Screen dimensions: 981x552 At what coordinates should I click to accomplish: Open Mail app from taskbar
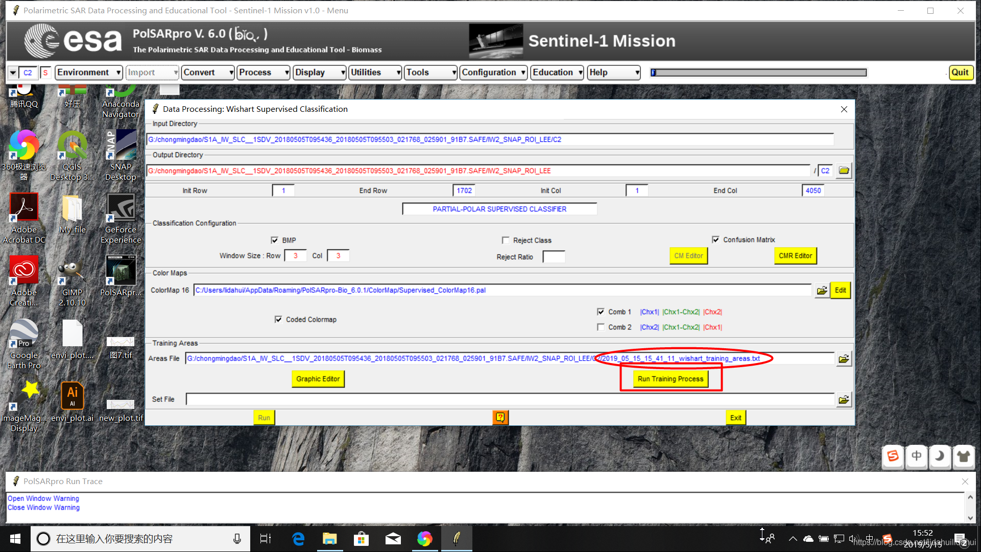coord(393,539)
